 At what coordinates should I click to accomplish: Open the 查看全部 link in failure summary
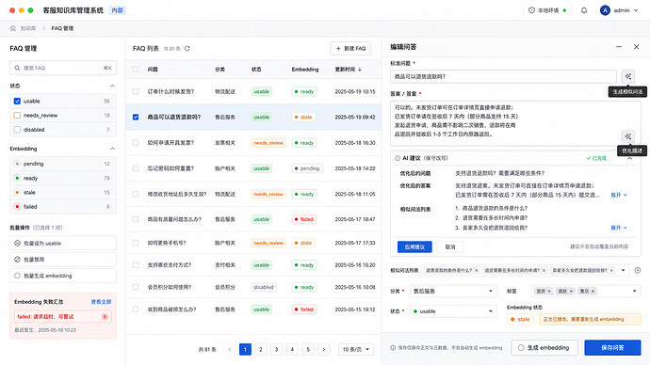(101, 302)
